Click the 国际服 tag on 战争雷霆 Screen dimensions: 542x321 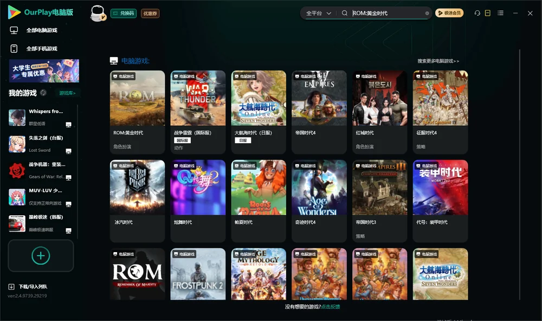point(182,140)
